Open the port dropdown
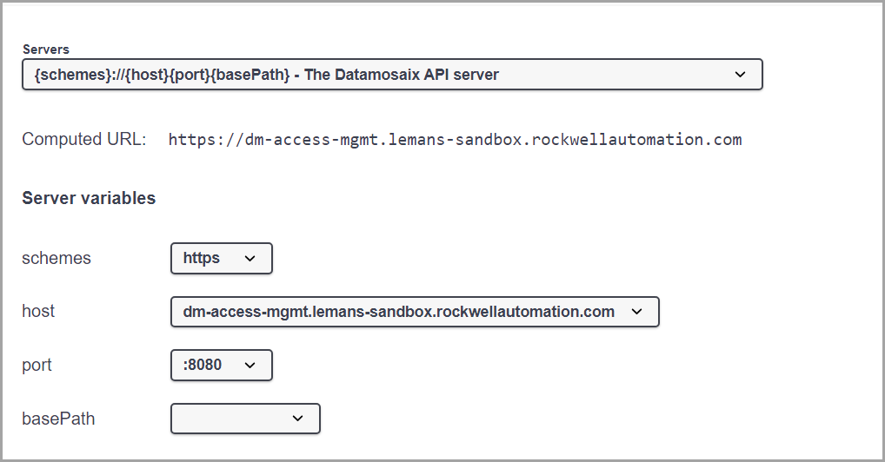The image size is (885, 462). 221,366
